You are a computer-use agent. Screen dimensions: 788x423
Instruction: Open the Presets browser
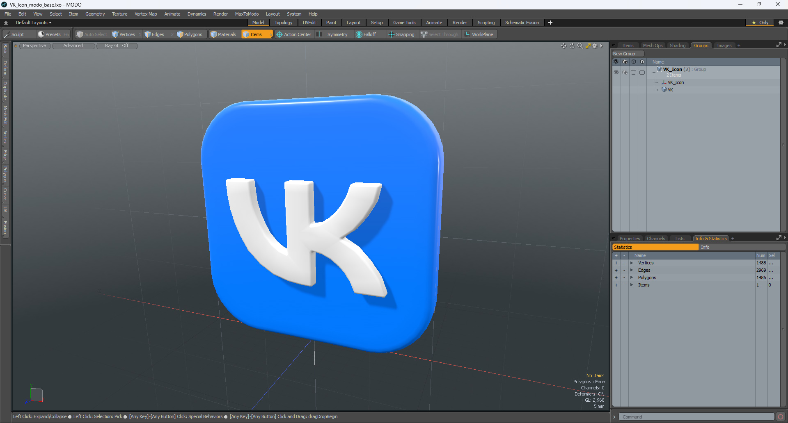pyautogui.click(x=53, y=34)
